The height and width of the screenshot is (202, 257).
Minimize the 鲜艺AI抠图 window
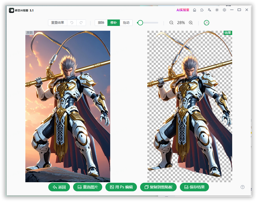[232, 10]
